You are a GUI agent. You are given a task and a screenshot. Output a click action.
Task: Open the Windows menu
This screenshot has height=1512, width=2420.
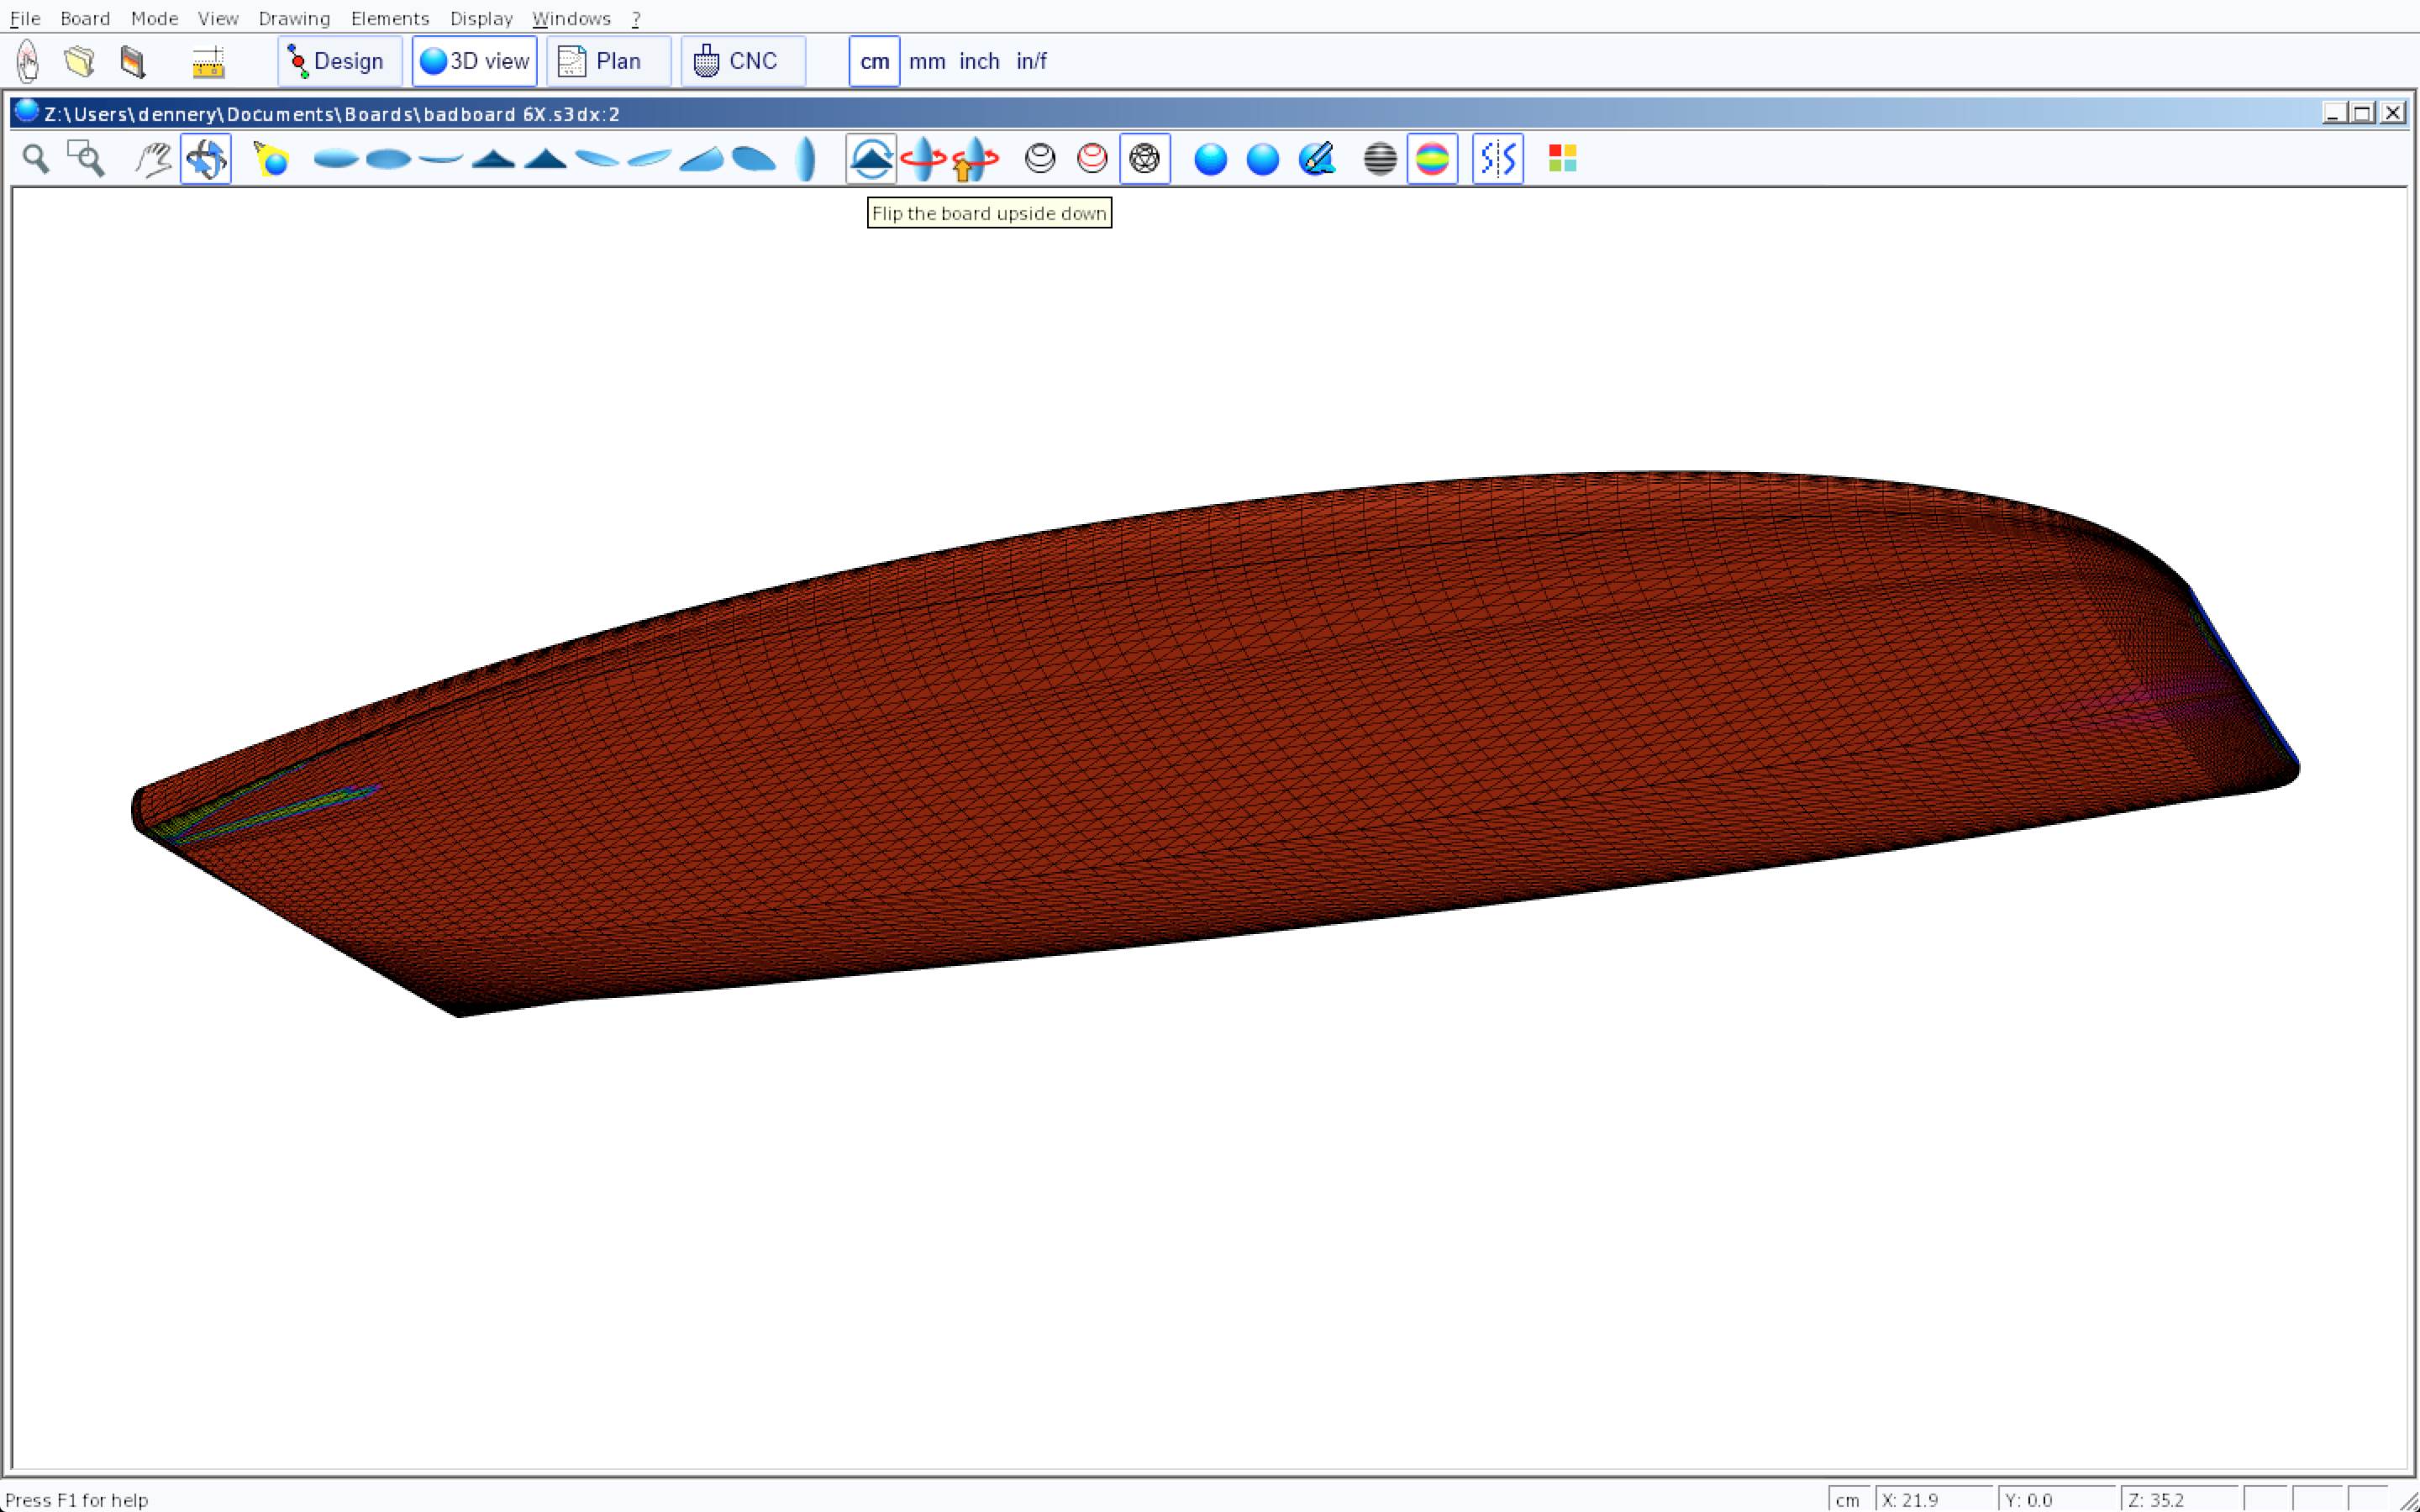pyautogui.click(x=571, y=18)
